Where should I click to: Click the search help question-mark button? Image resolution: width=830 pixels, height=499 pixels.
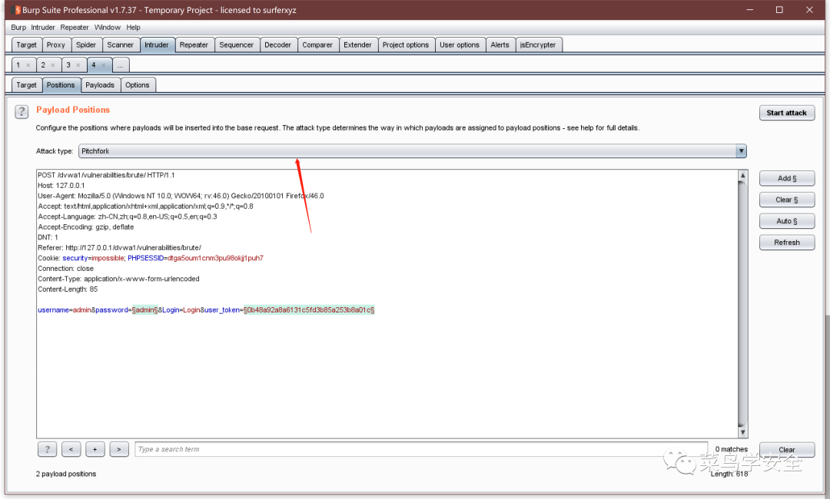(47, 449)
